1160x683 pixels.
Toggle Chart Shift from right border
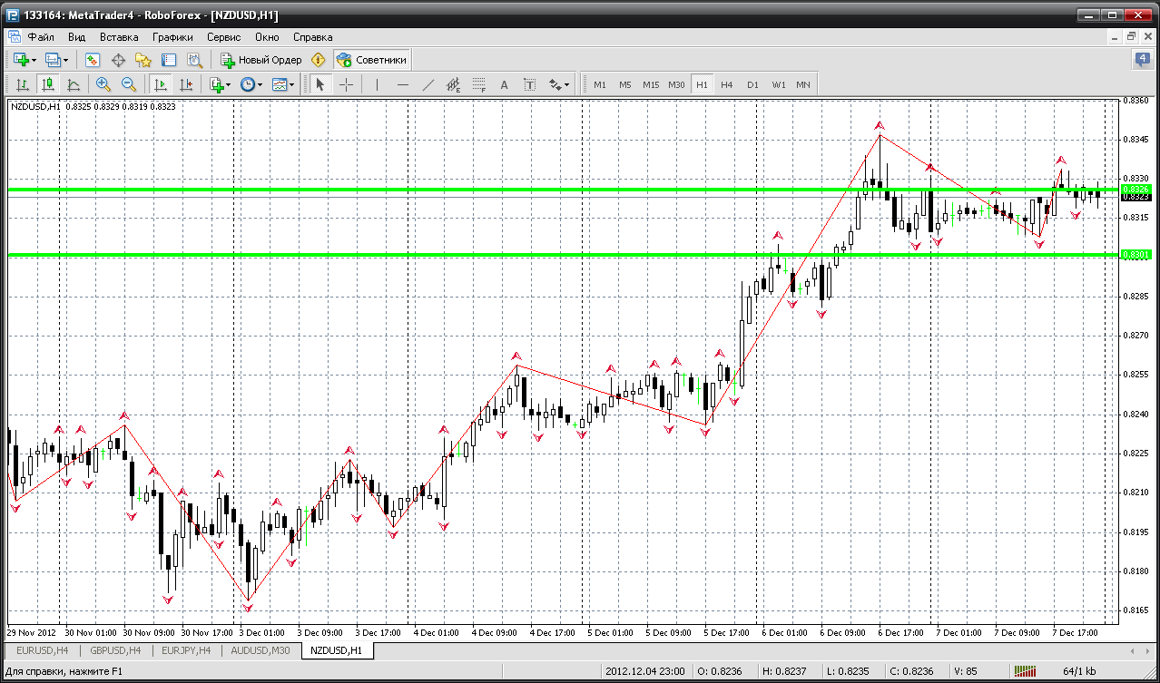click(186, 84)
